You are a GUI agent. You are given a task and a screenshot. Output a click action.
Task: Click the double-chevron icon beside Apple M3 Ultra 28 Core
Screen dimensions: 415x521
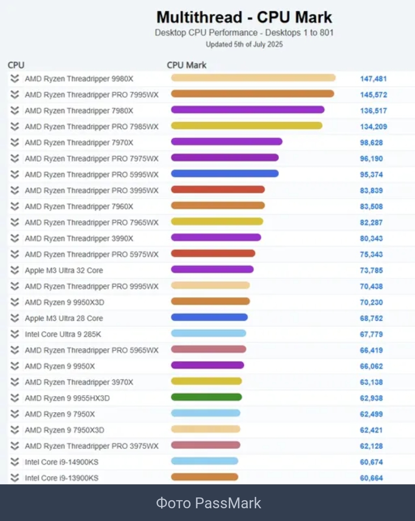click(15, 318)
